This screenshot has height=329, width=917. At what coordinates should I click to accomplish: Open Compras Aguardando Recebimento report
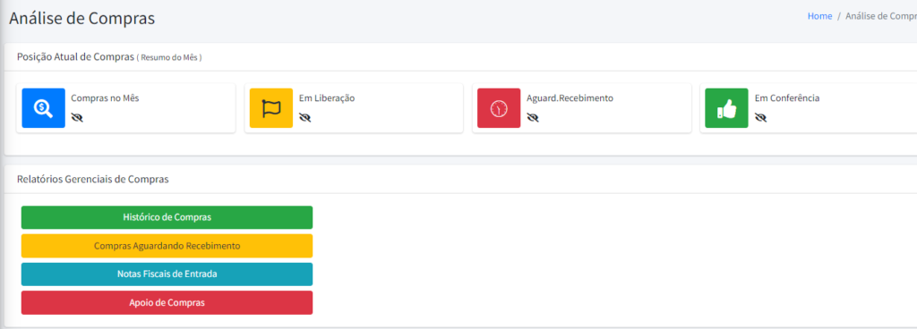(x=167, y=246)
